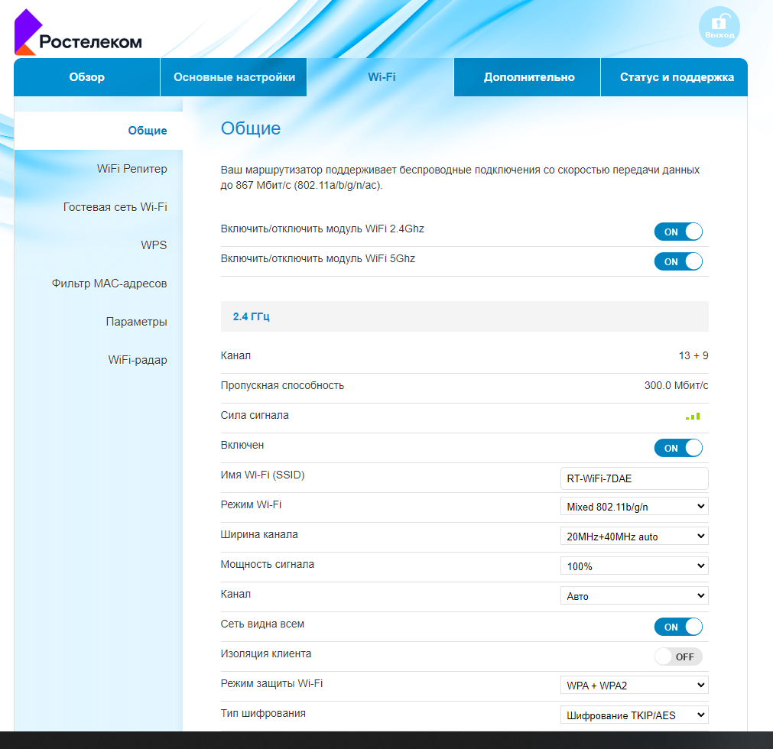Image resolution: width=773 pixels, height=749 pixels.
Task: Toggle the WiFi 5Ghz module switch
Action: 678,261
